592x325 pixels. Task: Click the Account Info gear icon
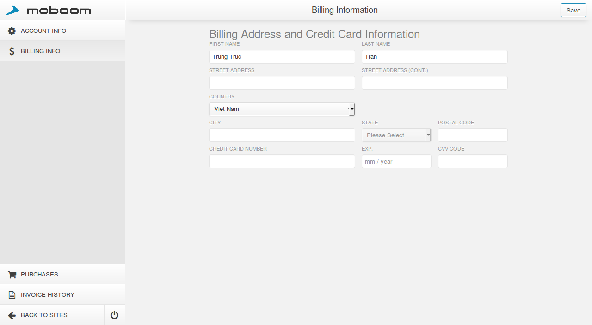[12, 31]
